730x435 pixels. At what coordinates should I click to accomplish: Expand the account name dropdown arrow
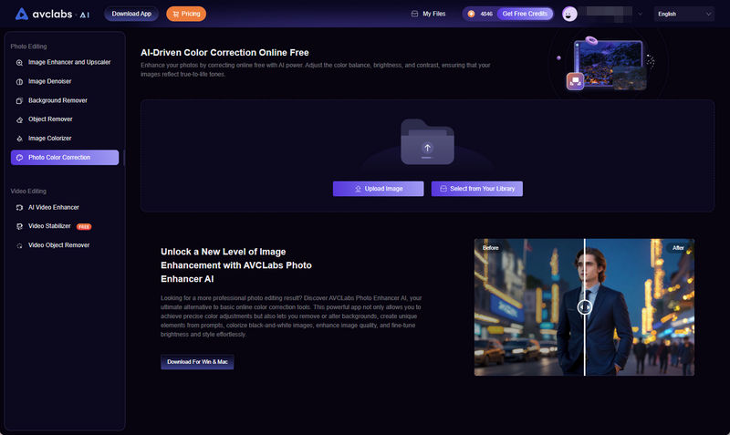point(640,15)
